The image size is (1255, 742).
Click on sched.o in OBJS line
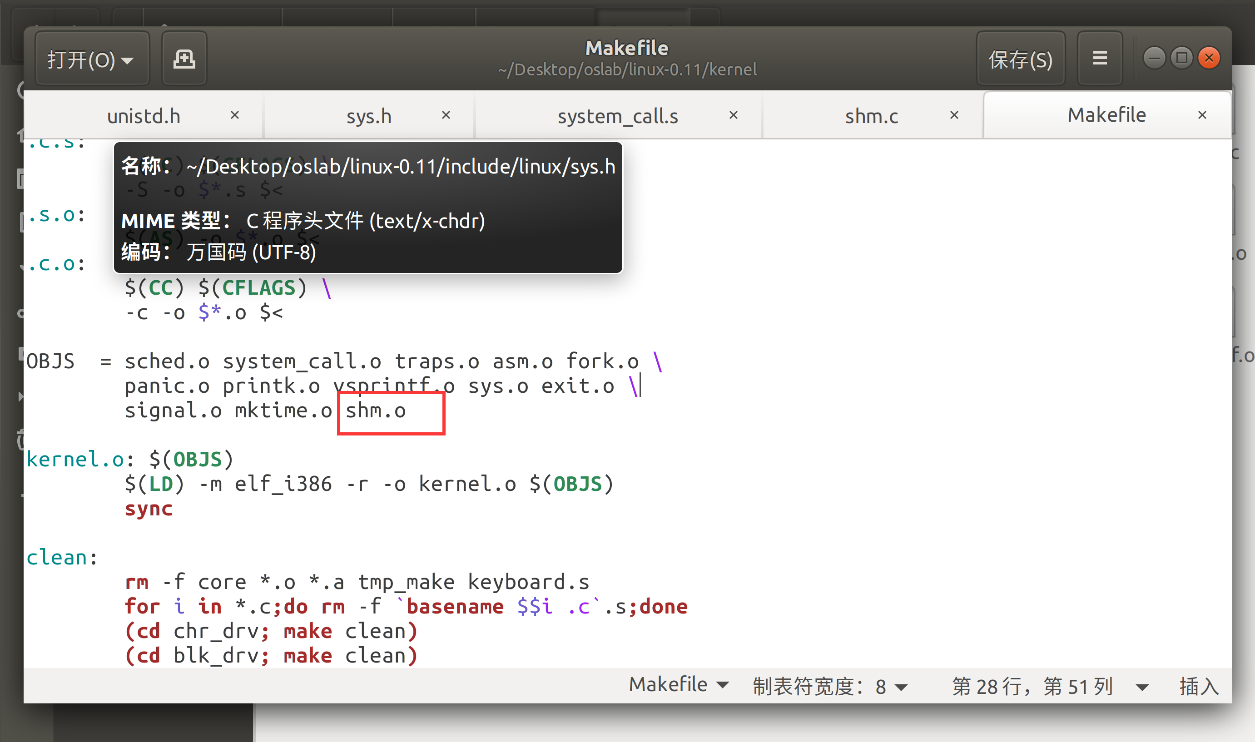click(167, 361)
